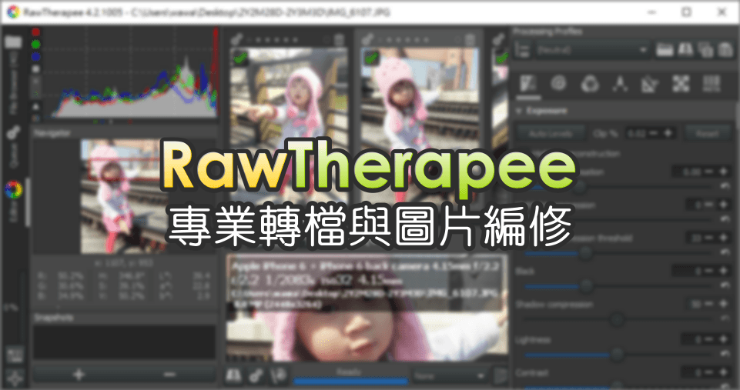This screenshot has width=740, height=390.
Task: Select the Metadata tool tab icon
Action: click(x=712, y=84)
